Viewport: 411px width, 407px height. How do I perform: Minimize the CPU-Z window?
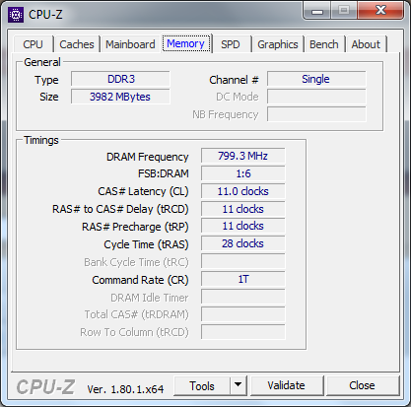(316, 11)
